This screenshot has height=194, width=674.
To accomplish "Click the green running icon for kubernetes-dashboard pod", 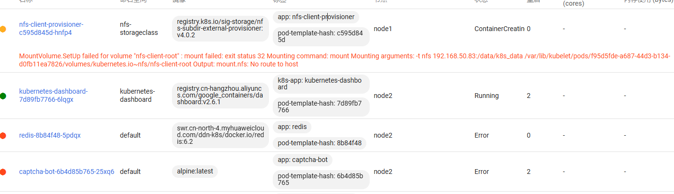I will [x=3, y=96].
